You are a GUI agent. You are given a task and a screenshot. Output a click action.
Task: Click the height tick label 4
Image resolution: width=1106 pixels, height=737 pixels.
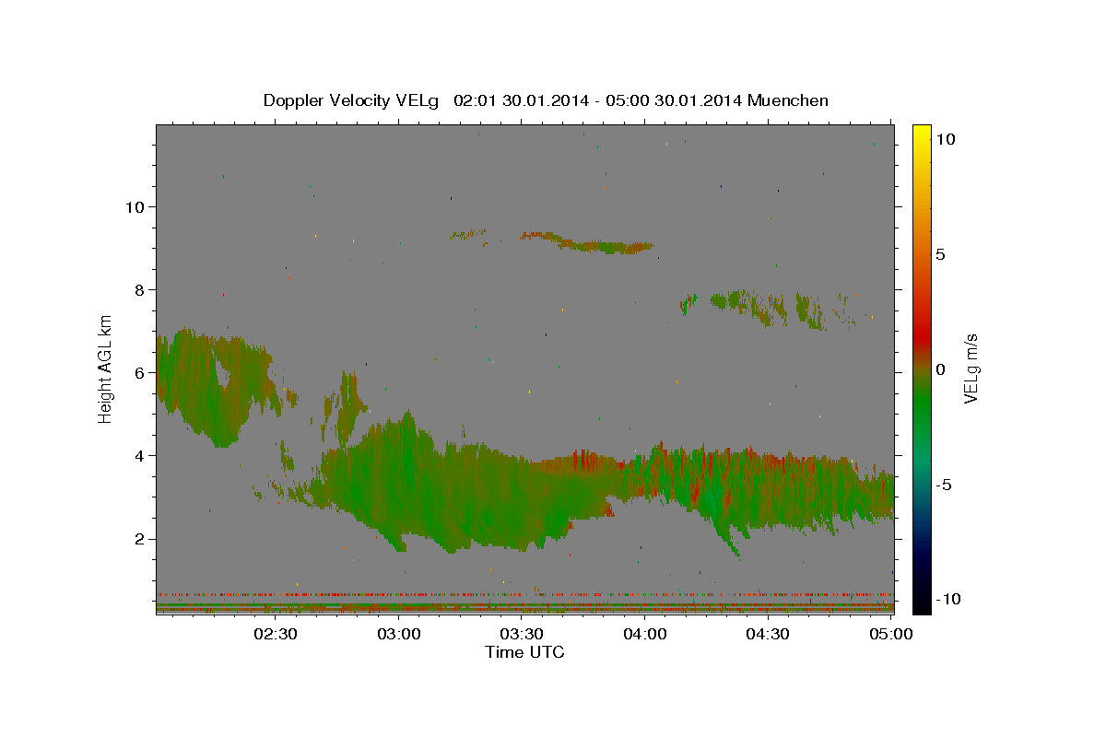pos(141,455)
